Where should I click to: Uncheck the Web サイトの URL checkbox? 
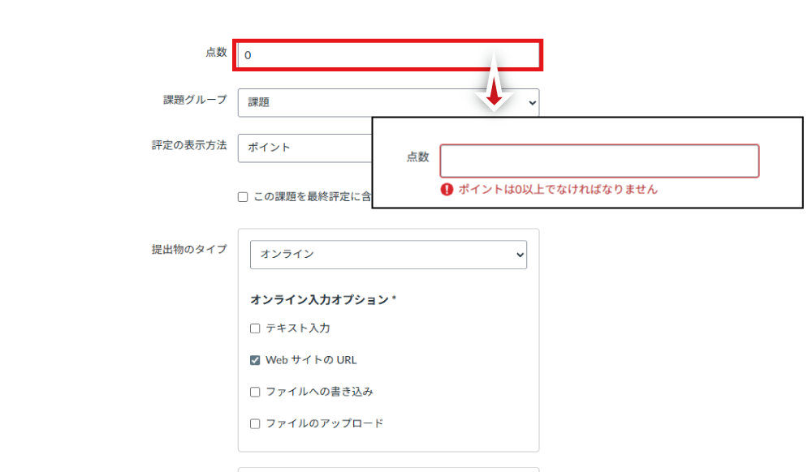tap(255, 360)
